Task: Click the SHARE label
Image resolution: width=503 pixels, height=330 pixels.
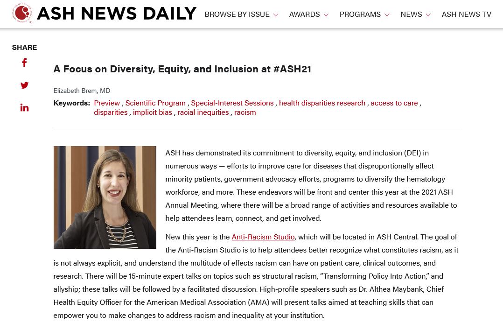Action: tap(24, 48)
